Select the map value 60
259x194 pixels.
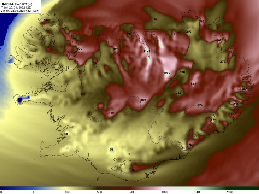point(66,134)
